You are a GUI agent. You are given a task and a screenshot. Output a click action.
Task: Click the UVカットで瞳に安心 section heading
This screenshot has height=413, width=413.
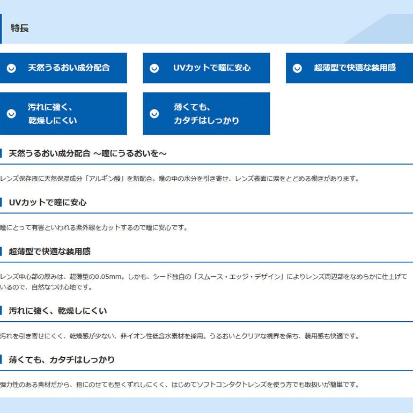[48, 203]
